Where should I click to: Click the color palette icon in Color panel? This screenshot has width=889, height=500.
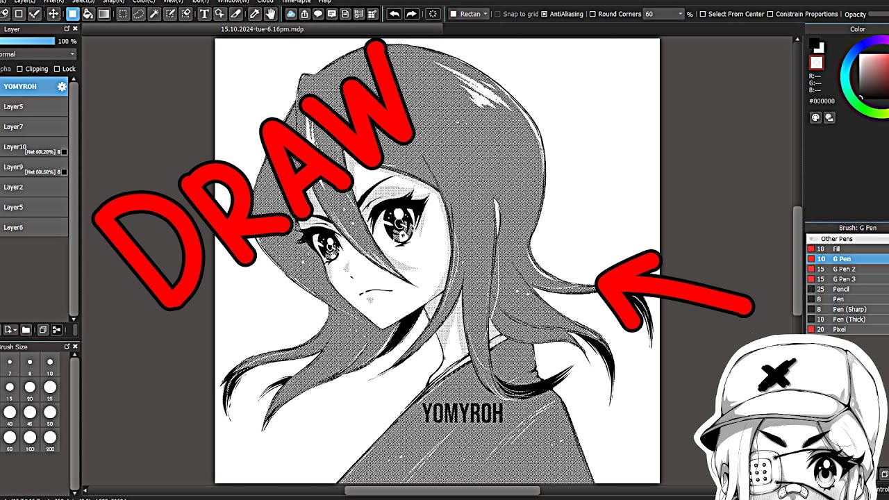pos(816,117)
